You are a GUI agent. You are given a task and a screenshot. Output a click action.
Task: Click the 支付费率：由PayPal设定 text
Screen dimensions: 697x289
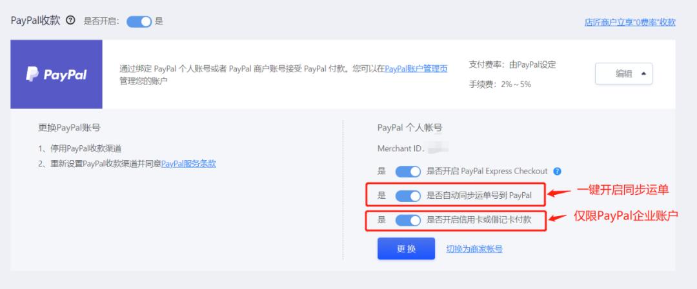(512, 65)
